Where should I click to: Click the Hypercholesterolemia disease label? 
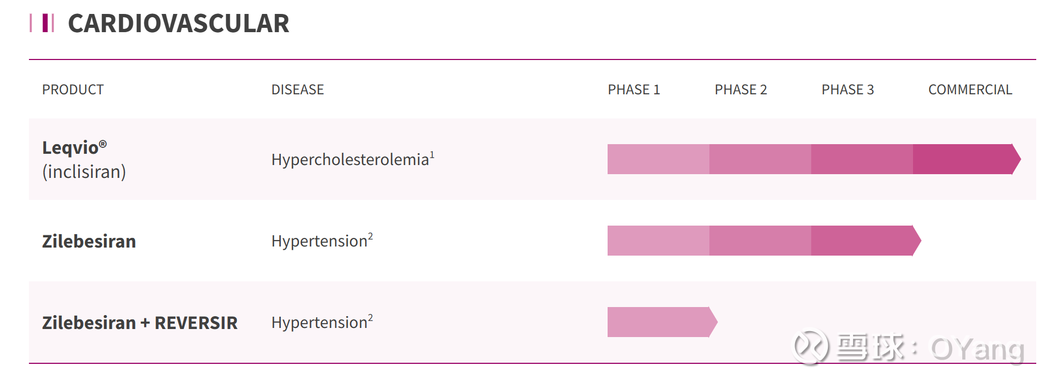pyautogui.click(x=350, y=160)
